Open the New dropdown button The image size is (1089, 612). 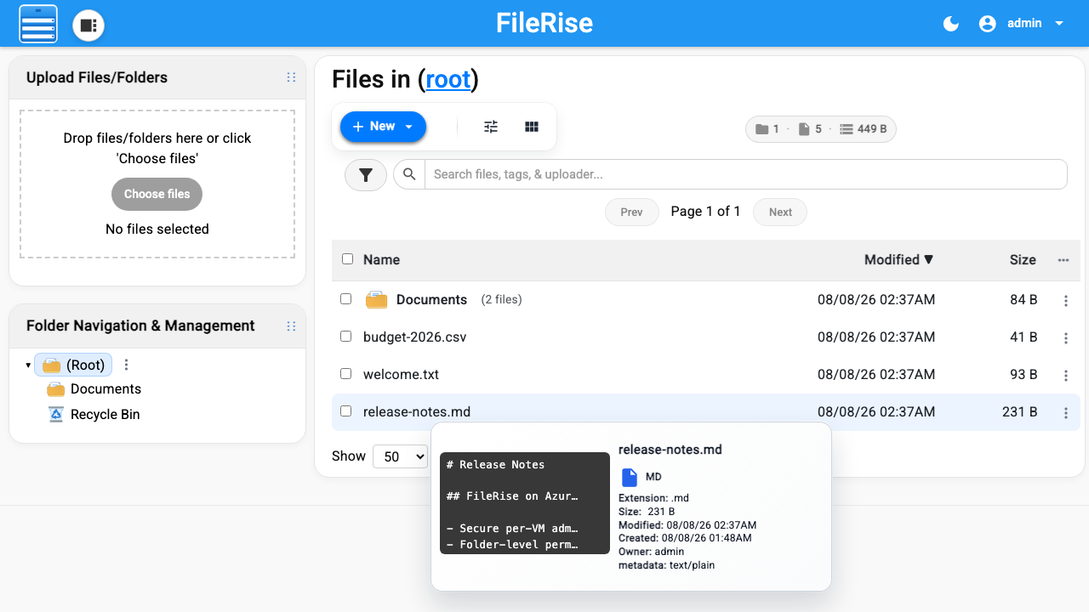click(383, 127)
